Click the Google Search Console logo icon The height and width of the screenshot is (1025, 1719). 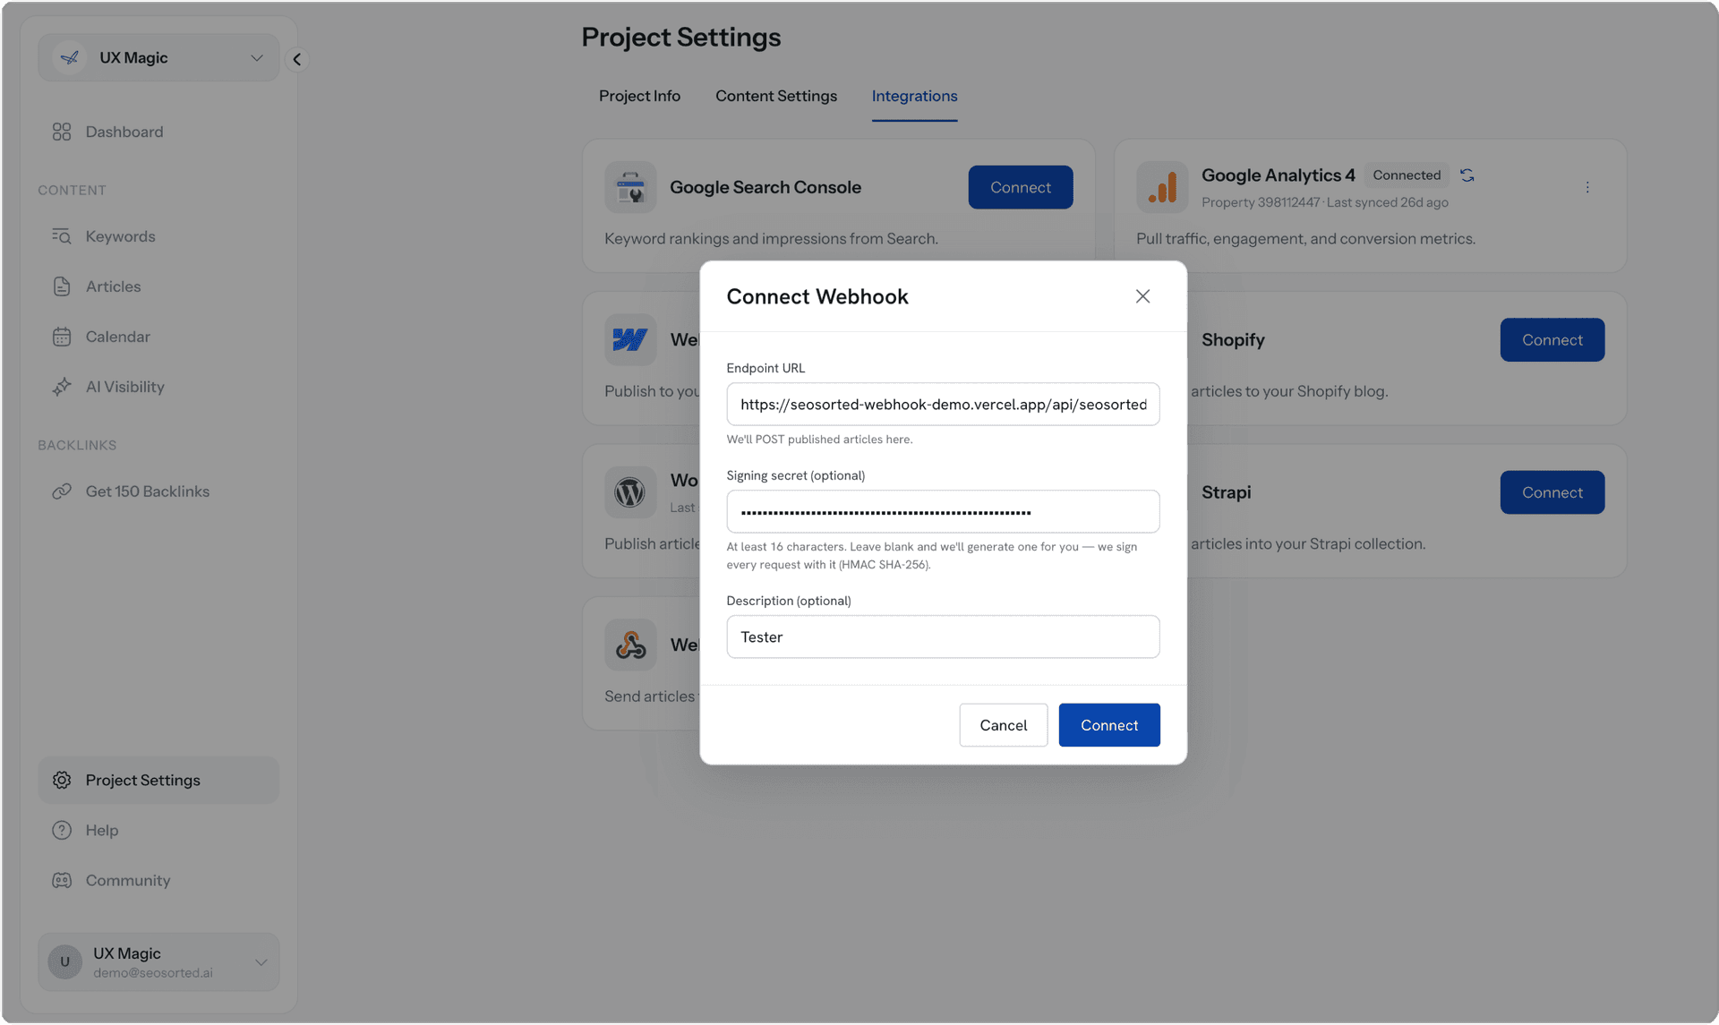tap(630, 187)
